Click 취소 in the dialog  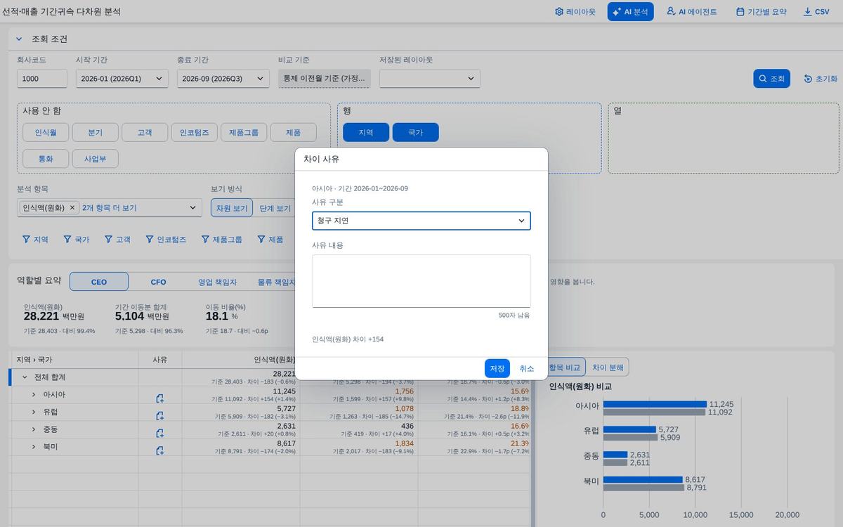pyautogui.click(x=527, y=368)
